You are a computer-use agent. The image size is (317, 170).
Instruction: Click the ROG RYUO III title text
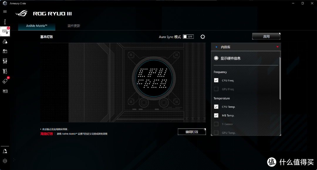[x=52, y=14]
